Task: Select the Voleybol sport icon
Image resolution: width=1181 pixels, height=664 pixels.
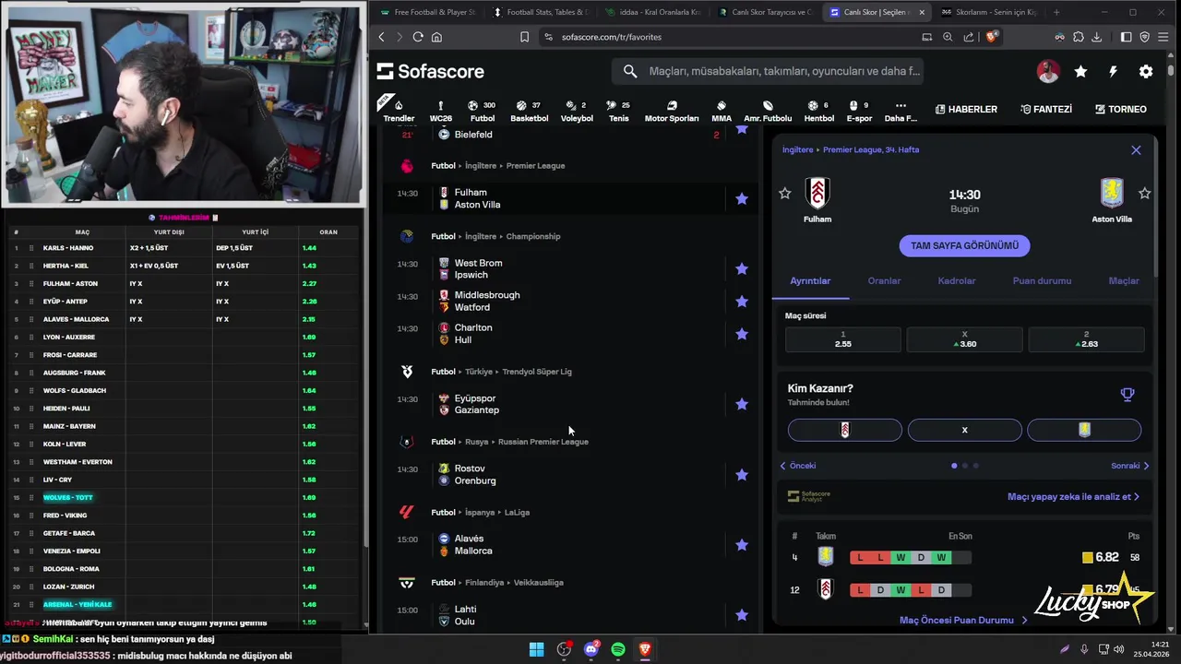Action: pyautogui.click(x=577, y=111)
